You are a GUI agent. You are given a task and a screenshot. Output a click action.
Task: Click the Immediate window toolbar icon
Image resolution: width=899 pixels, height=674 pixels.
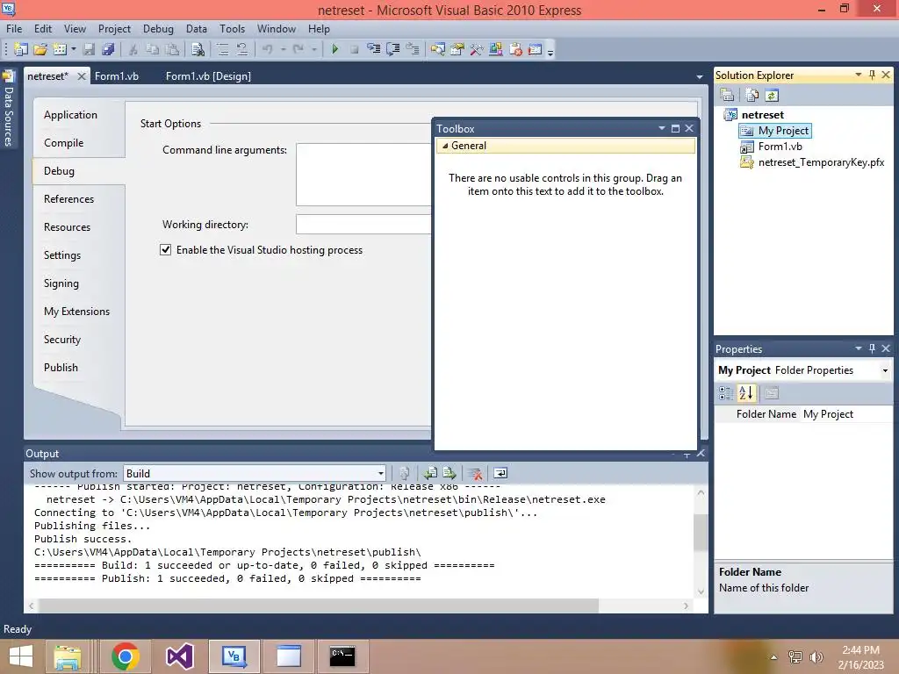pyautogui.click(x=535, y=49)
